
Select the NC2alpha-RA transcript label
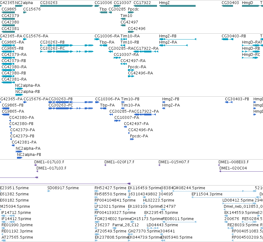point(28,86)
